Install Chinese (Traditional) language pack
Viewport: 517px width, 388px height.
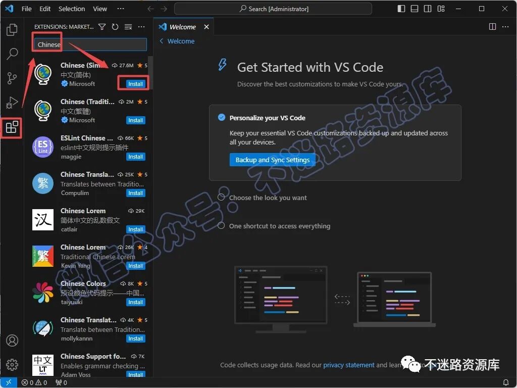[135, 120]
